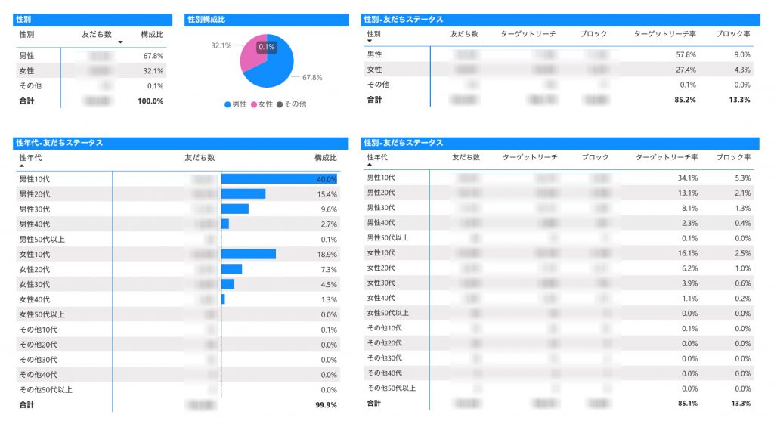Viewport: 774px width, 424px height.
Task: Click the 0.1% tooltip label on the pie chart
Action: [266, 47]
